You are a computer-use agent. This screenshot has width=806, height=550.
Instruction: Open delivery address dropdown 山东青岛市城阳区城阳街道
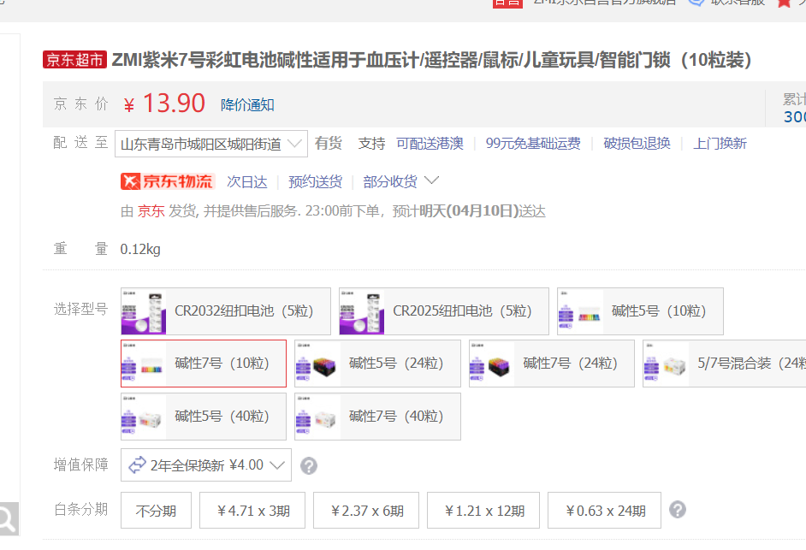click(x=211, y=144)
